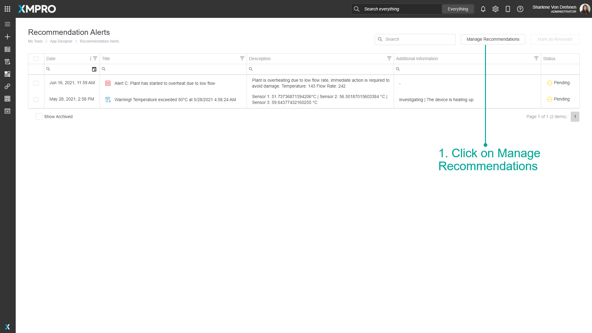Click the Everything search scope button

pos(458,9)
